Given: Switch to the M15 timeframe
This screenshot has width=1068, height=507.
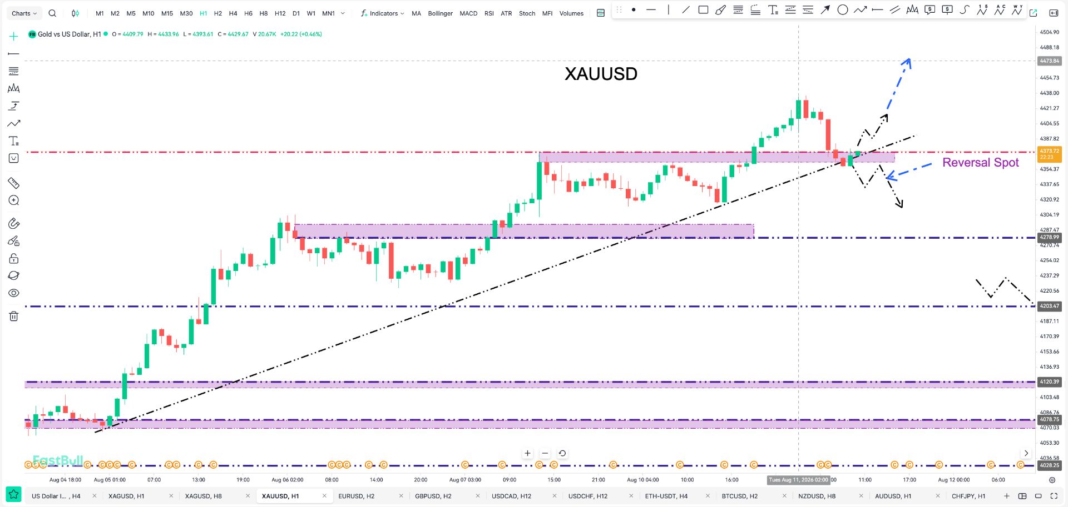Looking at the screenshot, I should click(x=167, y=13).
